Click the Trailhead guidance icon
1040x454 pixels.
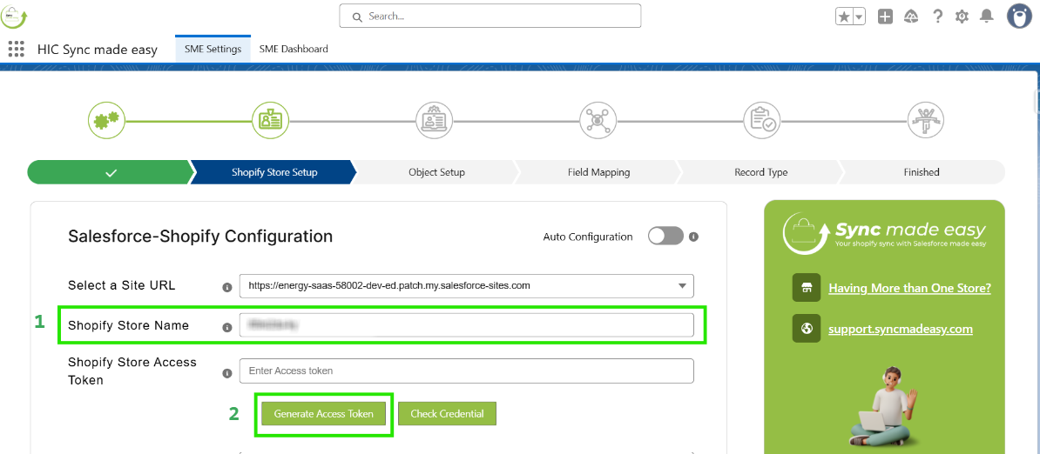click(x=911, y=17)
